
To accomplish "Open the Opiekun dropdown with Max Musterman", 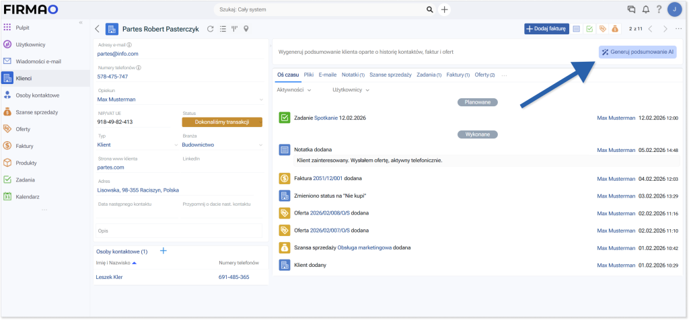I will click(180, 99).
